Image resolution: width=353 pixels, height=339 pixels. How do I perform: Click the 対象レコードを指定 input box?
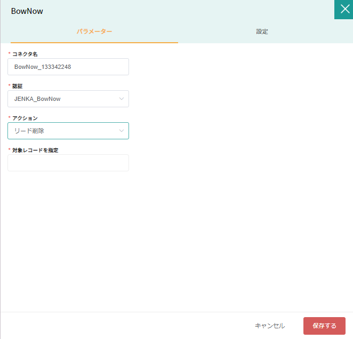click(68, 163)
